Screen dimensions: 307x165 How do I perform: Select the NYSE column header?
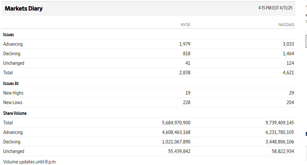(186, 24)
